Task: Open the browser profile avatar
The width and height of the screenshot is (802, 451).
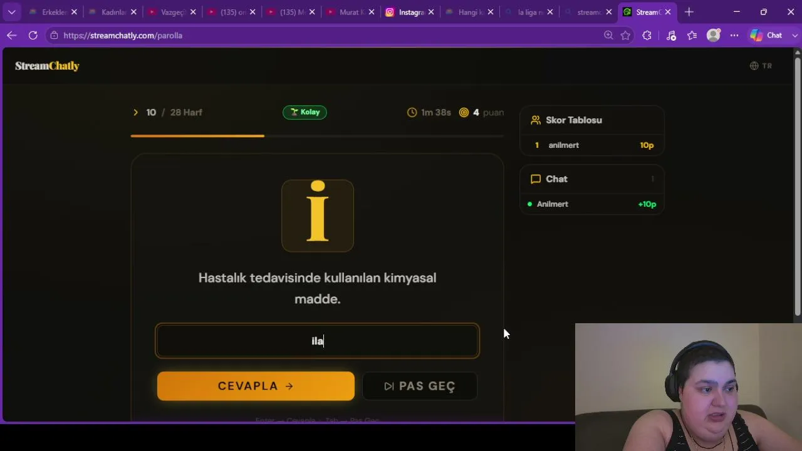Action: click(x=713, y=36)
